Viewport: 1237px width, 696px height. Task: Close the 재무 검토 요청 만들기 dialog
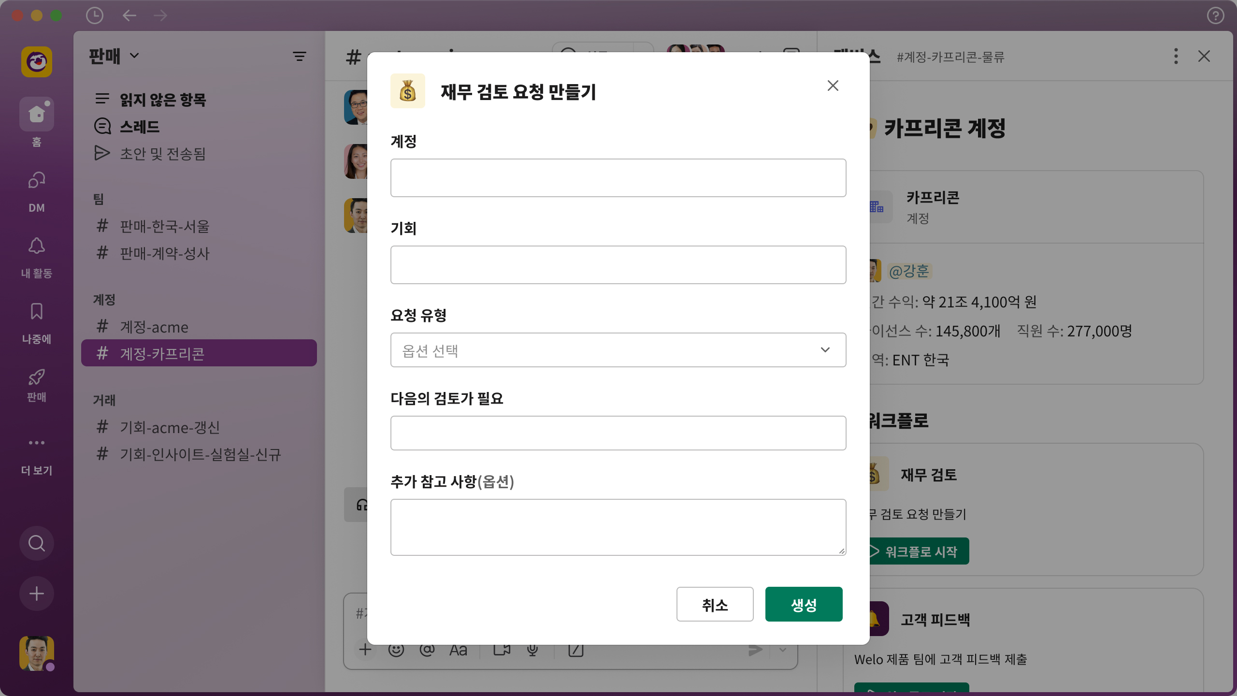click(x=833, y=86)
